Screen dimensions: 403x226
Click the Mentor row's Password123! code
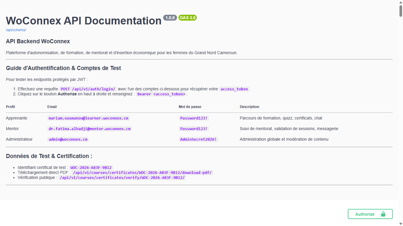click(x=194, y=129)
